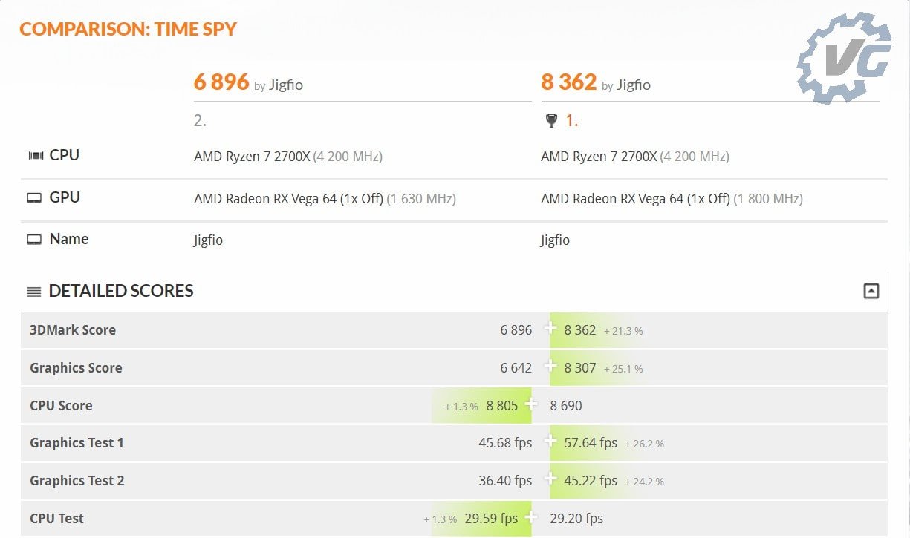Select the Ryzen 7 2700X in left column
Screen dimensions: 910x538
[252, 157]
